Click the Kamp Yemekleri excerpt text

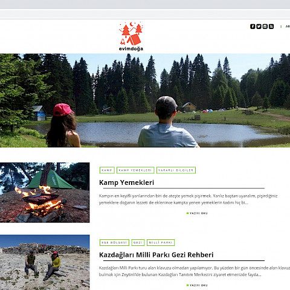(x=188, y=199)
